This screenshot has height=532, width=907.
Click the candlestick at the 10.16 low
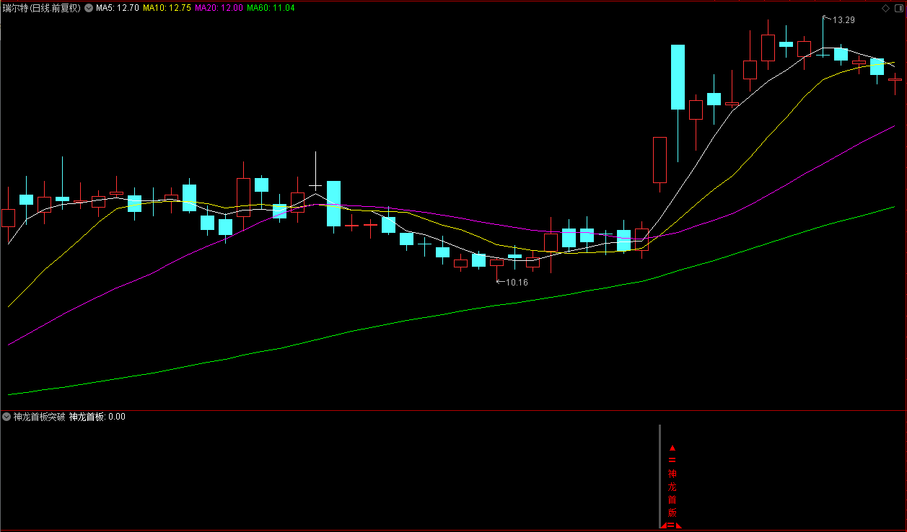(496, 263)
